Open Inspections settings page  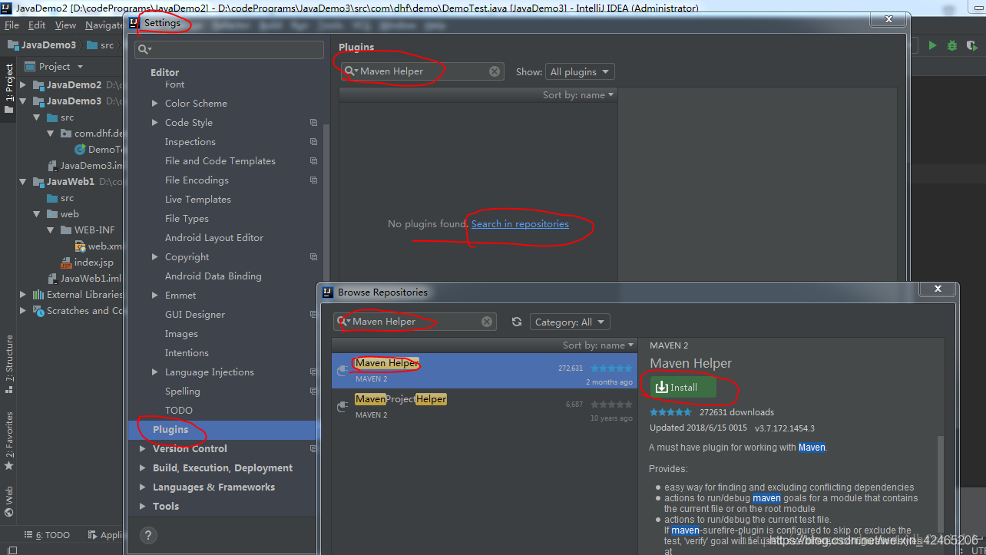pos(190,142)
